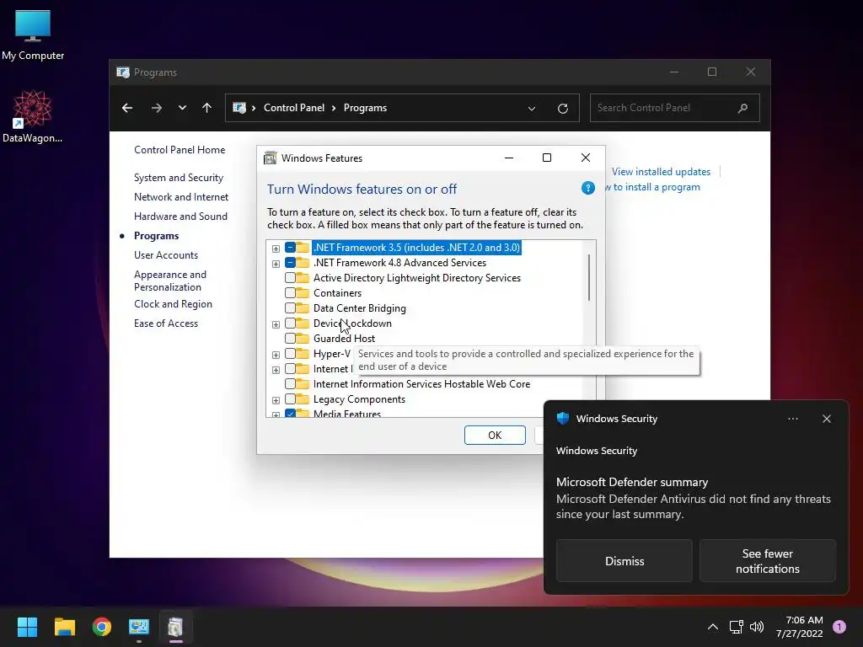Enable IIS Hostable Web Core checkbox
863x647 pixels.
coord(290,383)
